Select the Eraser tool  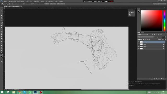(2, 32)
